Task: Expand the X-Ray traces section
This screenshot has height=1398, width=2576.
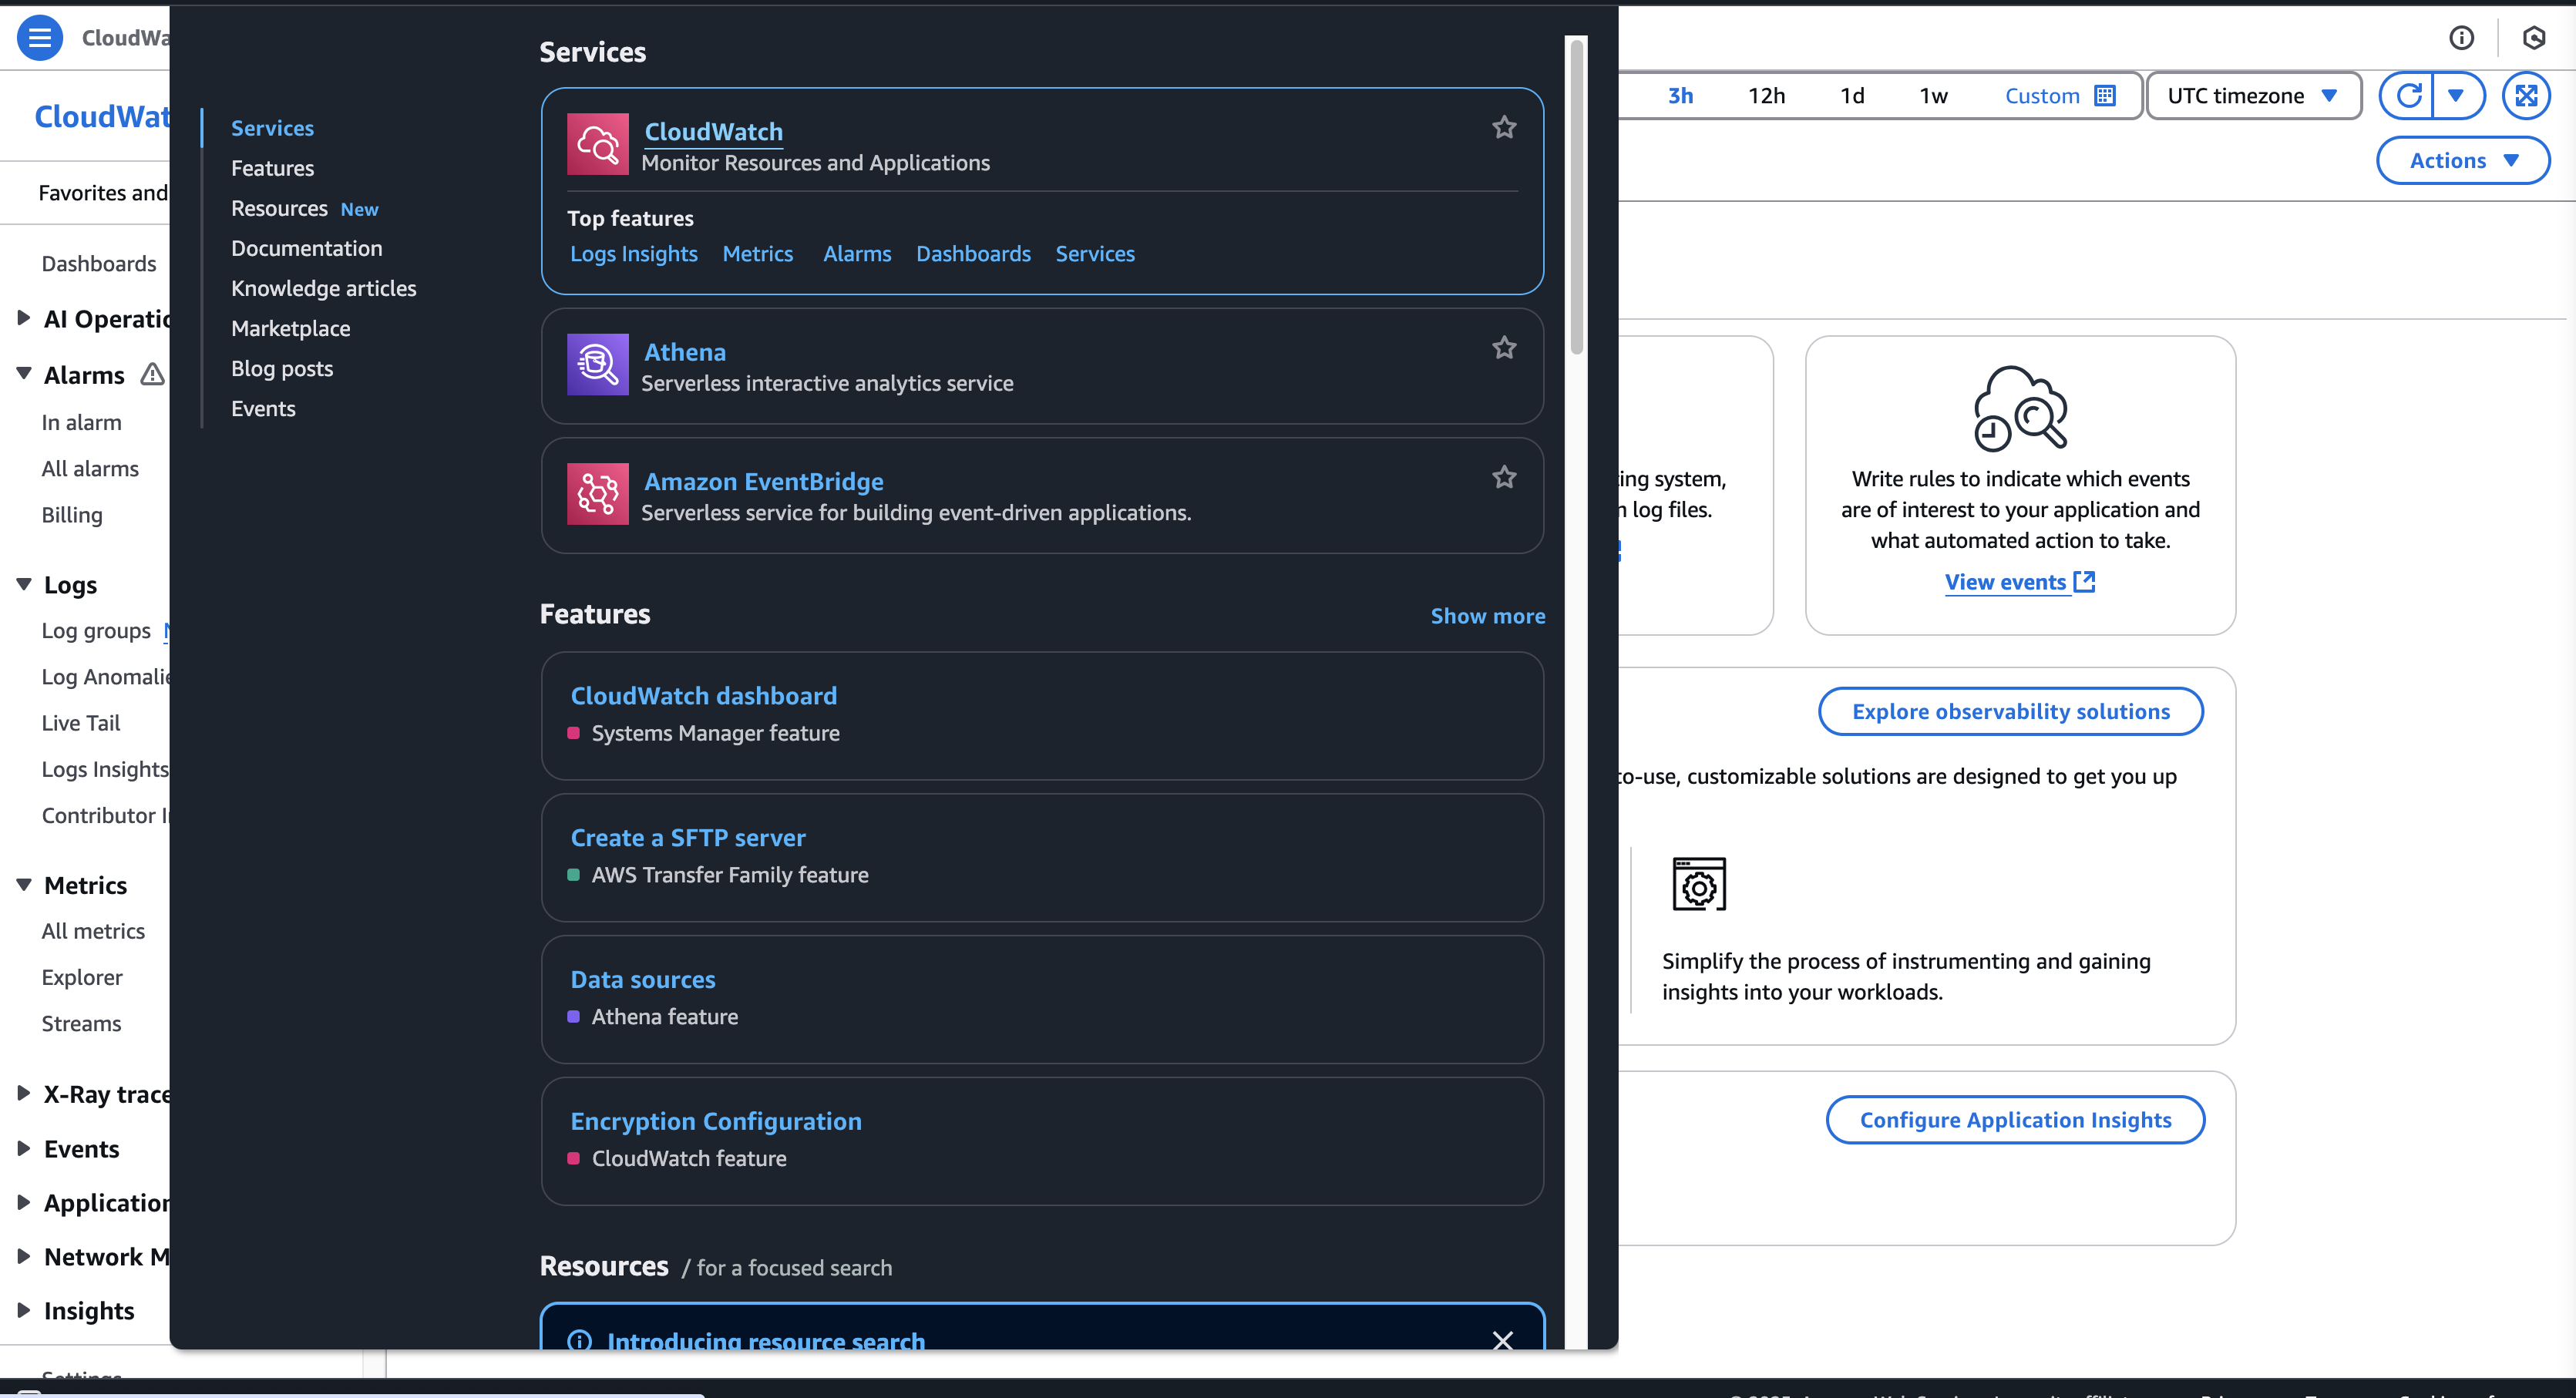Action: click(x=23, y=1093)
